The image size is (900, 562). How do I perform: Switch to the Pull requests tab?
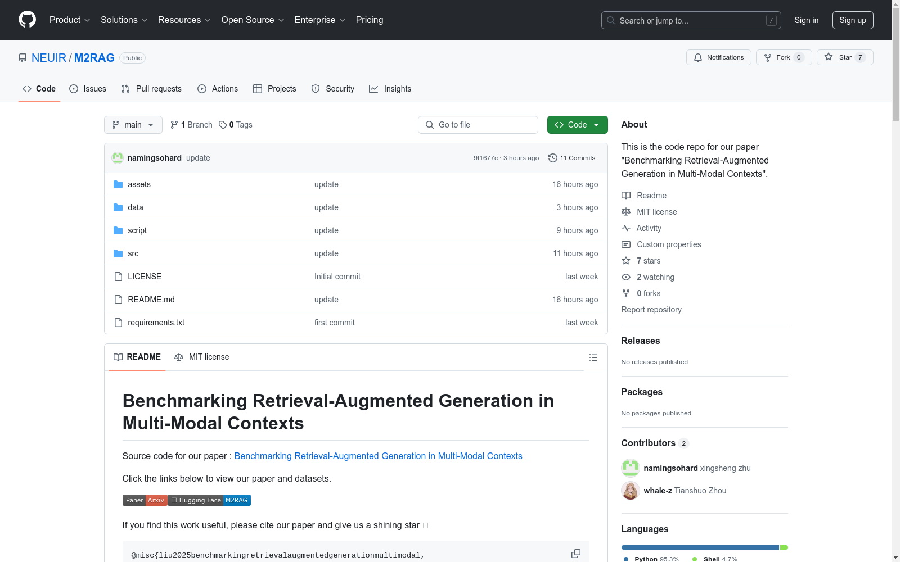tap(151, 89)
